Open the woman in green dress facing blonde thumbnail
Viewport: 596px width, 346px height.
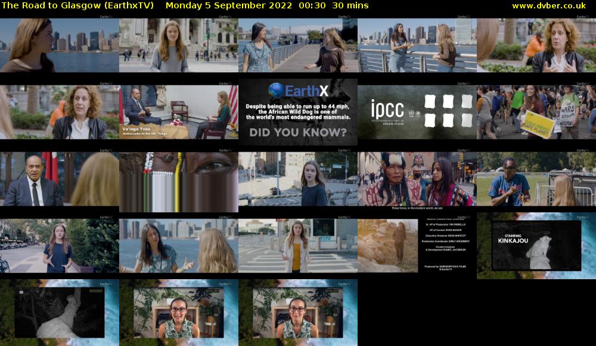(x=179, y=246)
